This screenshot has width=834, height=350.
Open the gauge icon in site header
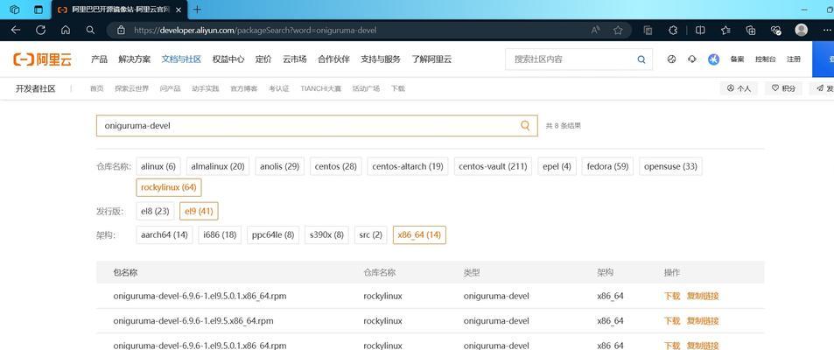coord(671,59)
